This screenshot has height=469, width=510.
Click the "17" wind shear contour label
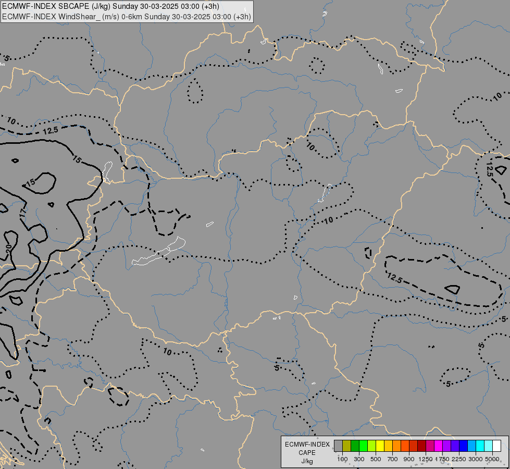(22, 213)
